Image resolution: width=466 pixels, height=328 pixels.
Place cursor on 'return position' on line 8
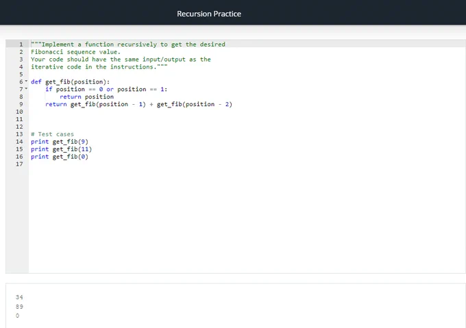[87, 97]
